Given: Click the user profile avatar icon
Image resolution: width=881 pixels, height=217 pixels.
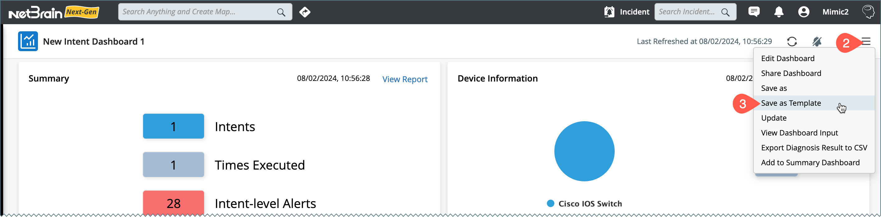Looking at the screenshot, I should pyautogui.click(x=803, y=12).
